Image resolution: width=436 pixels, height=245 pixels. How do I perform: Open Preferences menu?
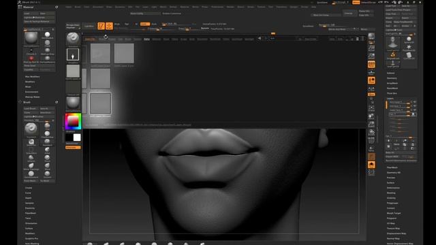pyautogui.click(x=217, y=7)
